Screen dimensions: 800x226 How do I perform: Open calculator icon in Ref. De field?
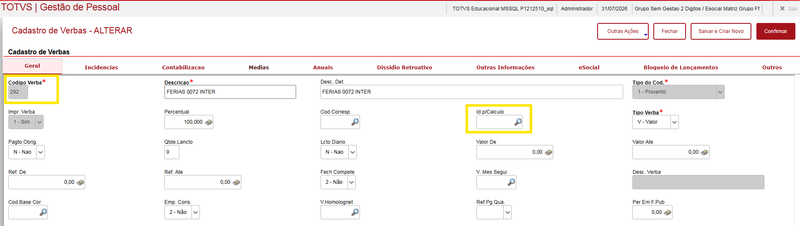click(80, 183)
